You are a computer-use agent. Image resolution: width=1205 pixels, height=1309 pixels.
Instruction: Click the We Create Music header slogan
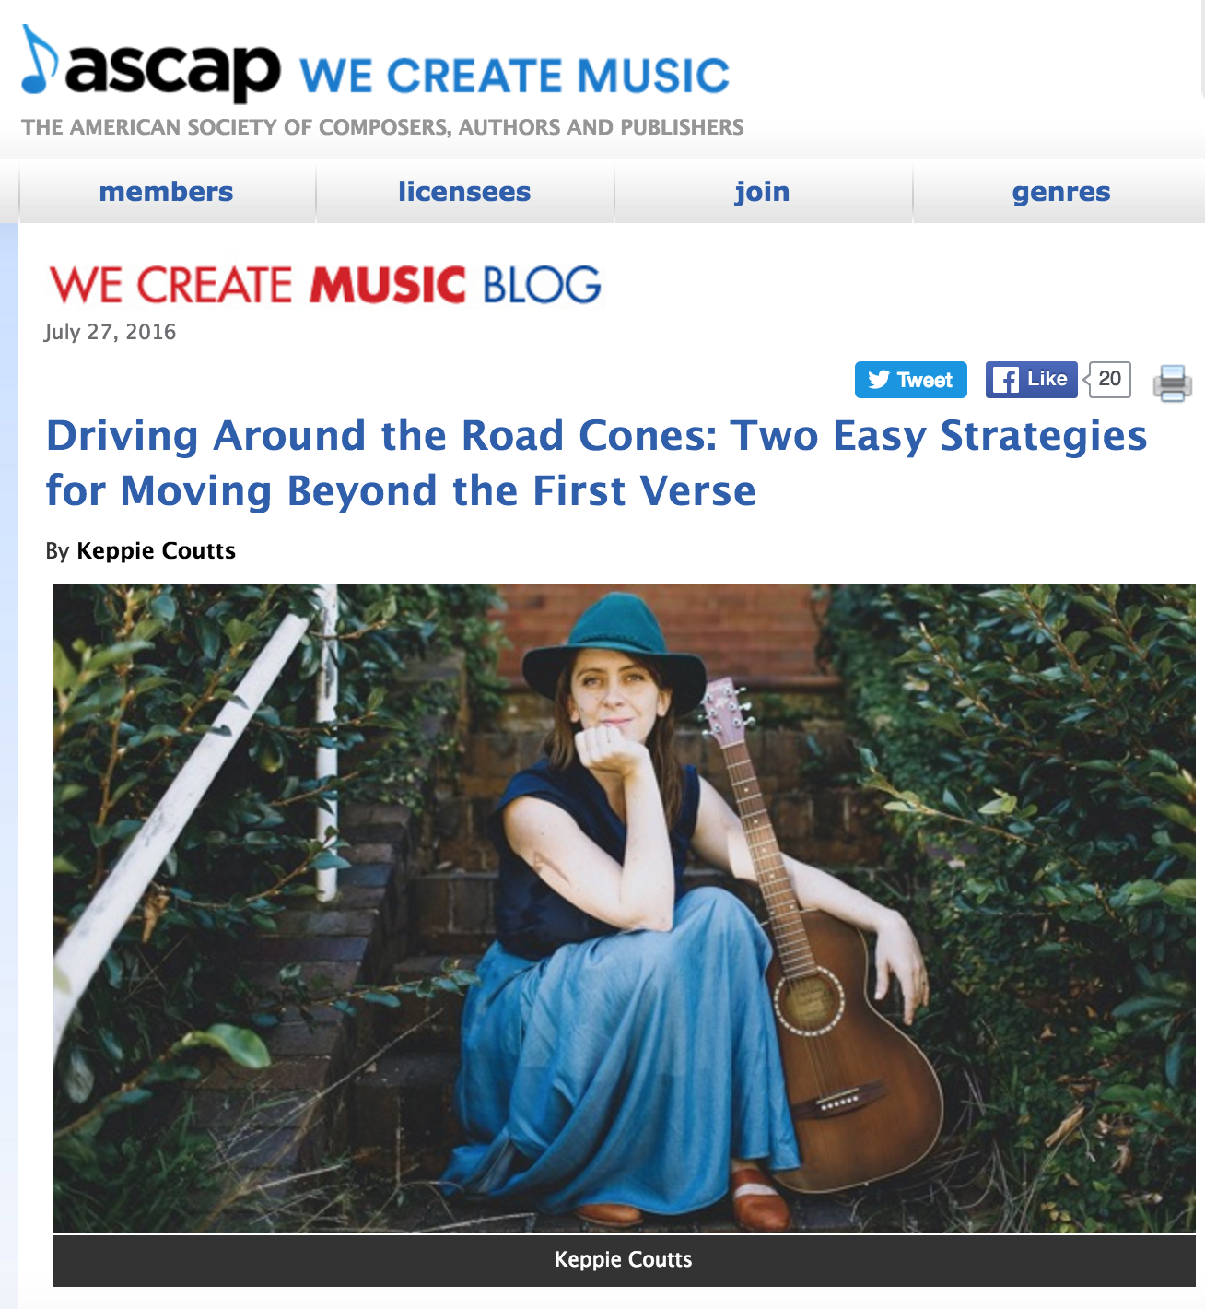[515, 76]
